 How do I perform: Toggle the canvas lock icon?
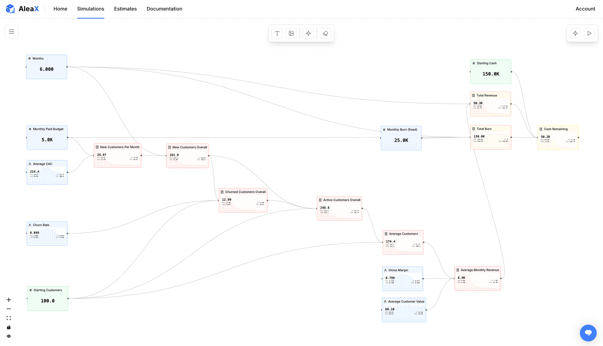coord(9,327)
